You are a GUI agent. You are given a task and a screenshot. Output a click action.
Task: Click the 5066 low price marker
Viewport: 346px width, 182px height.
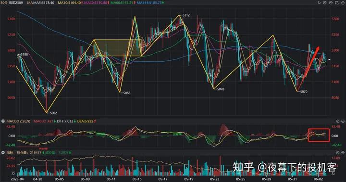tap(125, 93)
